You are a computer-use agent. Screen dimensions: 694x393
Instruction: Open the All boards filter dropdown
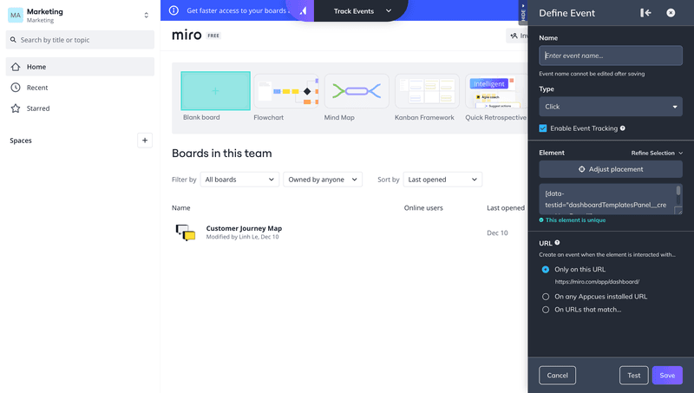tap(239, 180)
